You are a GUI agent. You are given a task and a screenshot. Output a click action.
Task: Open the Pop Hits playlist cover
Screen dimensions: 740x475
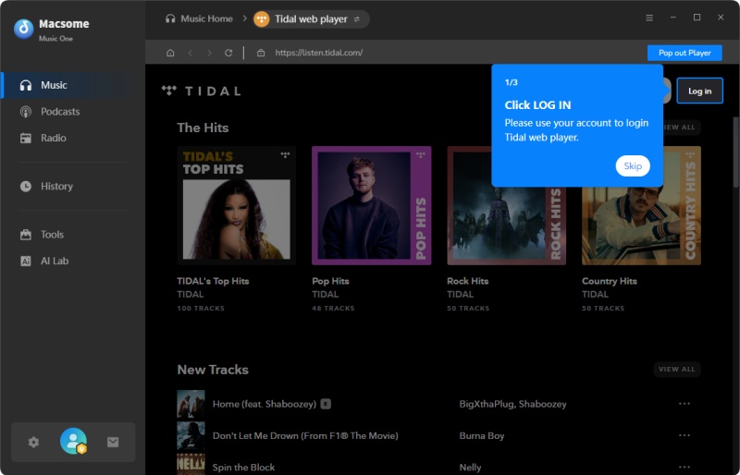coord(372,206)
